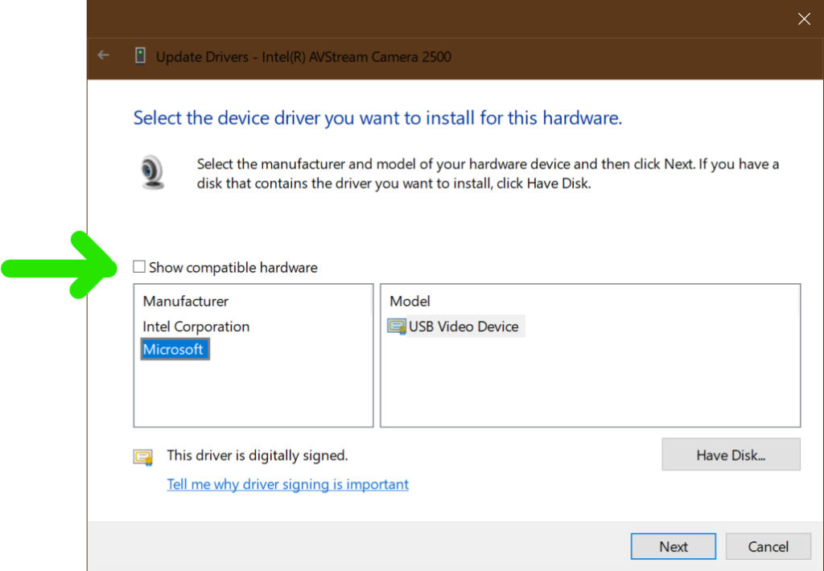The height and width of the screenshot is (571, 824).
Task: Open "Tell me why driver signing is important"
Action: pyautogui.click(x=287, y=484)
